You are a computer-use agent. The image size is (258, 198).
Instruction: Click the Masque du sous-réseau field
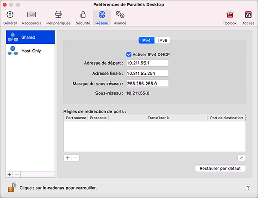pos(148,84)
